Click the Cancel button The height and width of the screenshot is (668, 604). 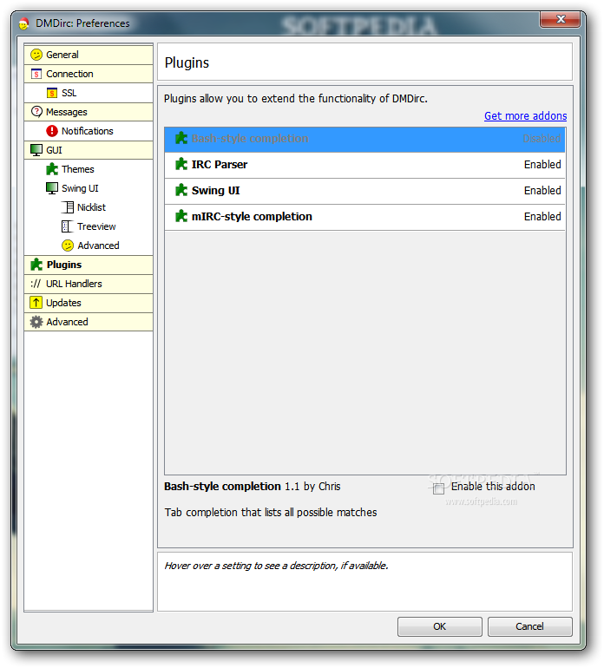(x=530, y=626)
